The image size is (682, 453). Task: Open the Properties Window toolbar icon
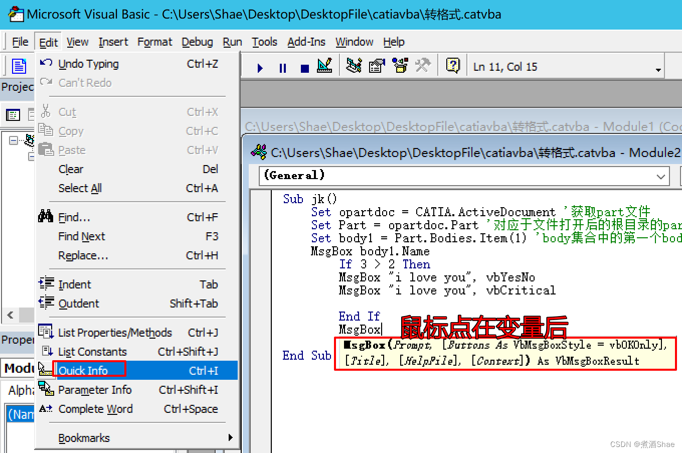[x=377, y=66]
